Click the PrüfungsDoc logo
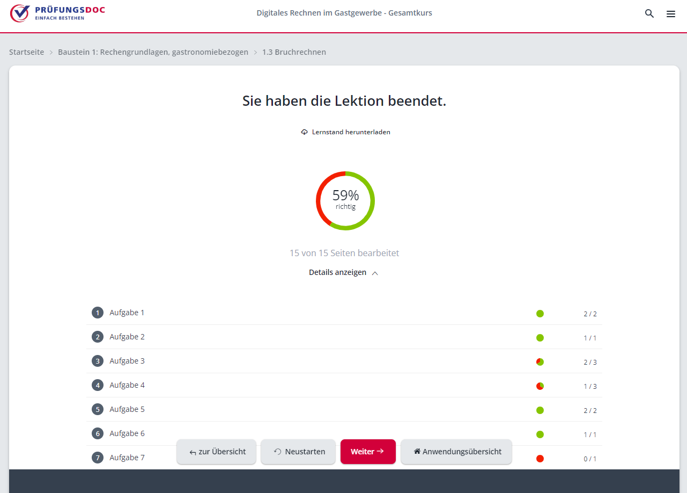This screenshot has width=687, height=493. click(x=57, y=13)
